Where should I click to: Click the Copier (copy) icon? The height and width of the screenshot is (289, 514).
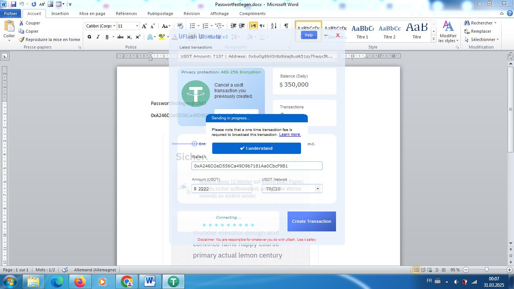[x=21, y=31]
